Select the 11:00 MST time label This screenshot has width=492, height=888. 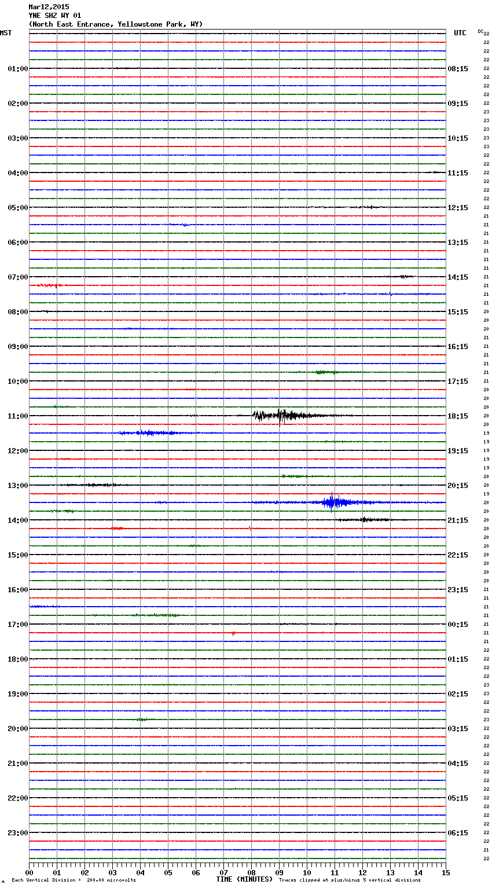coord(17,416)
